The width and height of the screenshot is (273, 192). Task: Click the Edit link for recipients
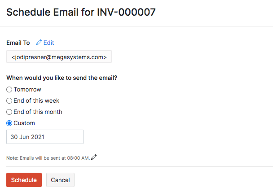click(48, 43)
